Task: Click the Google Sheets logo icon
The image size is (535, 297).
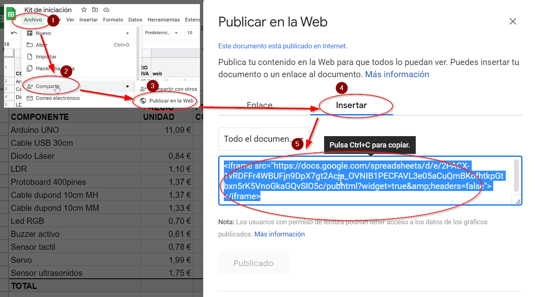Action: [11, 14]
